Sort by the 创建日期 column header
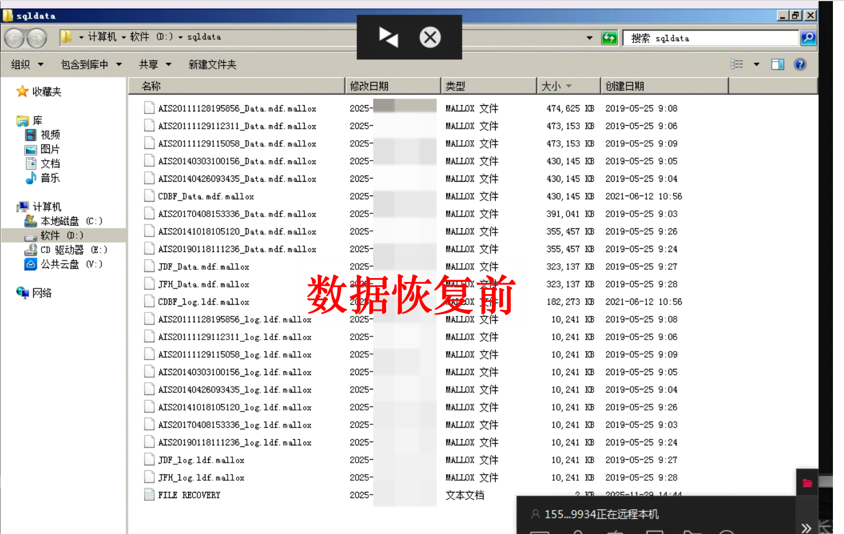 pyautogui.click(x=665, y=86)
